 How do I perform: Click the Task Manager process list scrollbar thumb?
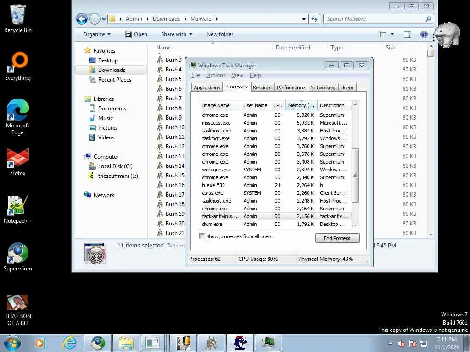[356, 176]
